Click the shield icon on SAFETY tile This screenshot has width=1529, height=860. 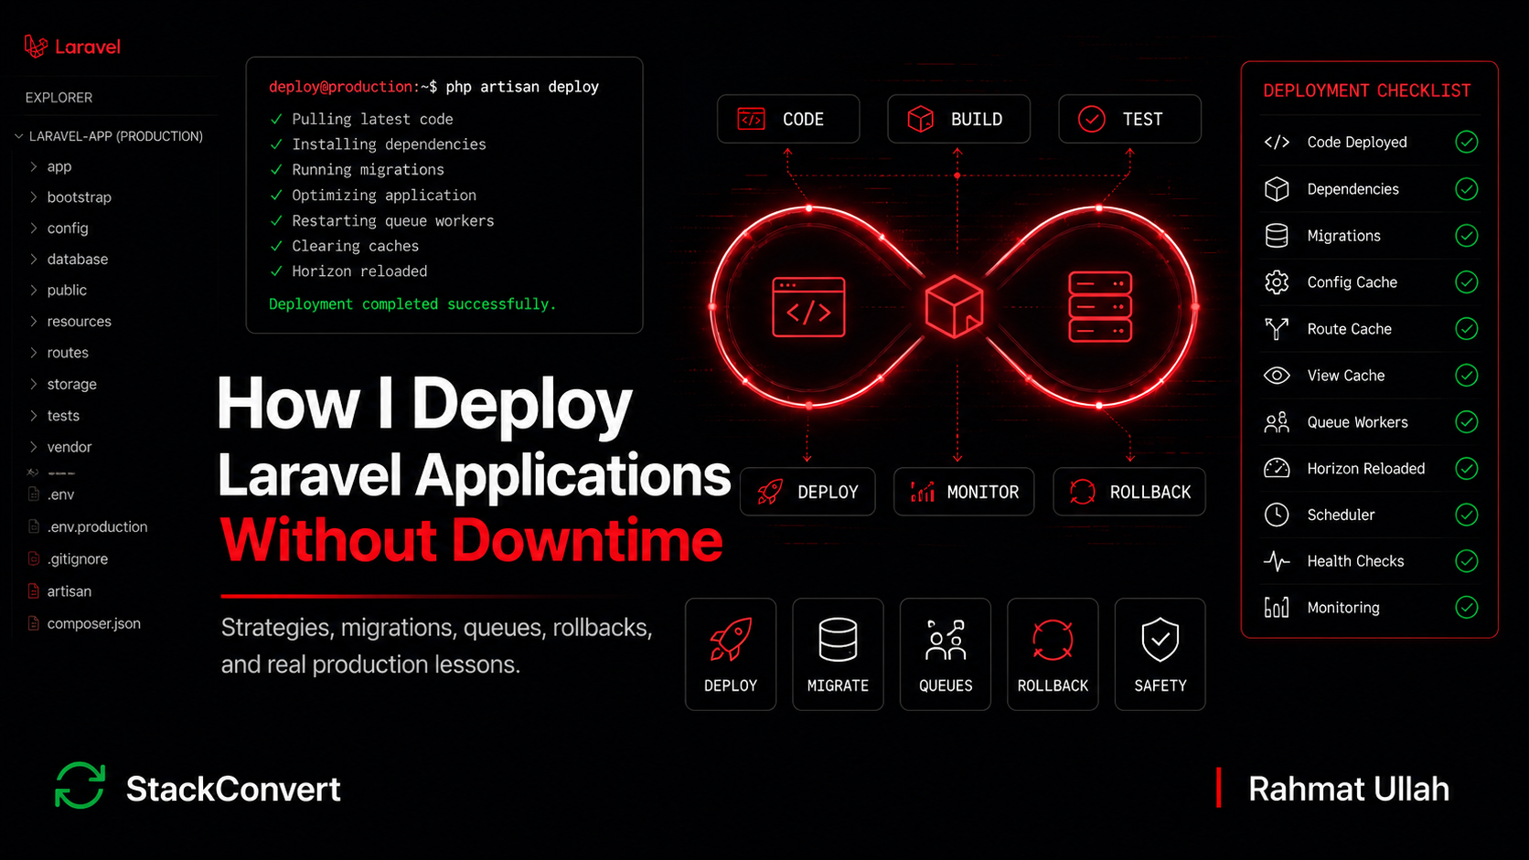tap(1160, 639)
